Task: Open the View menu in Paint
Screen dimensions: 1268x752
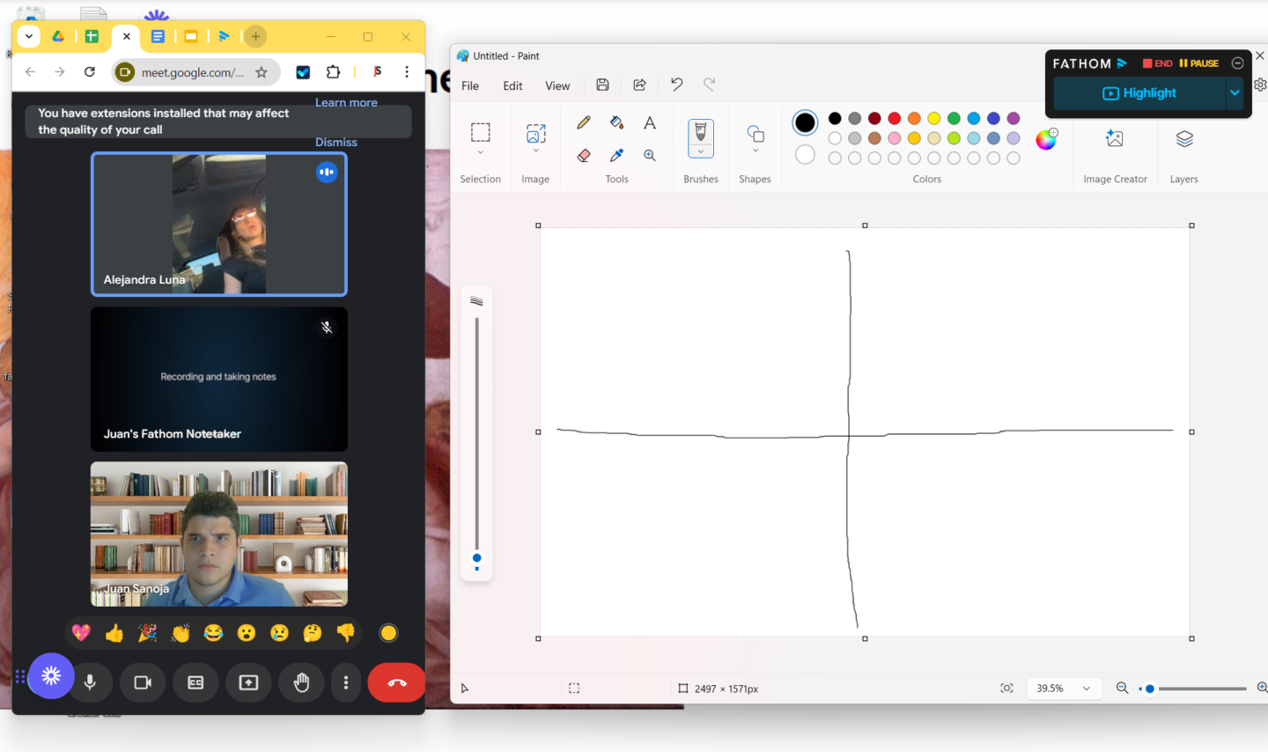Action: click(x=557, y=85)
